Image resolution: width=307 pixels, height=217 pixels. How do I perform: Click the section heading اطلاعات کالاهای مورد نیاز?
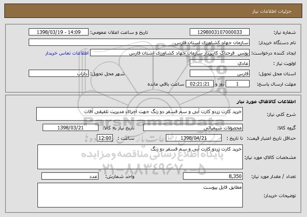266,102
